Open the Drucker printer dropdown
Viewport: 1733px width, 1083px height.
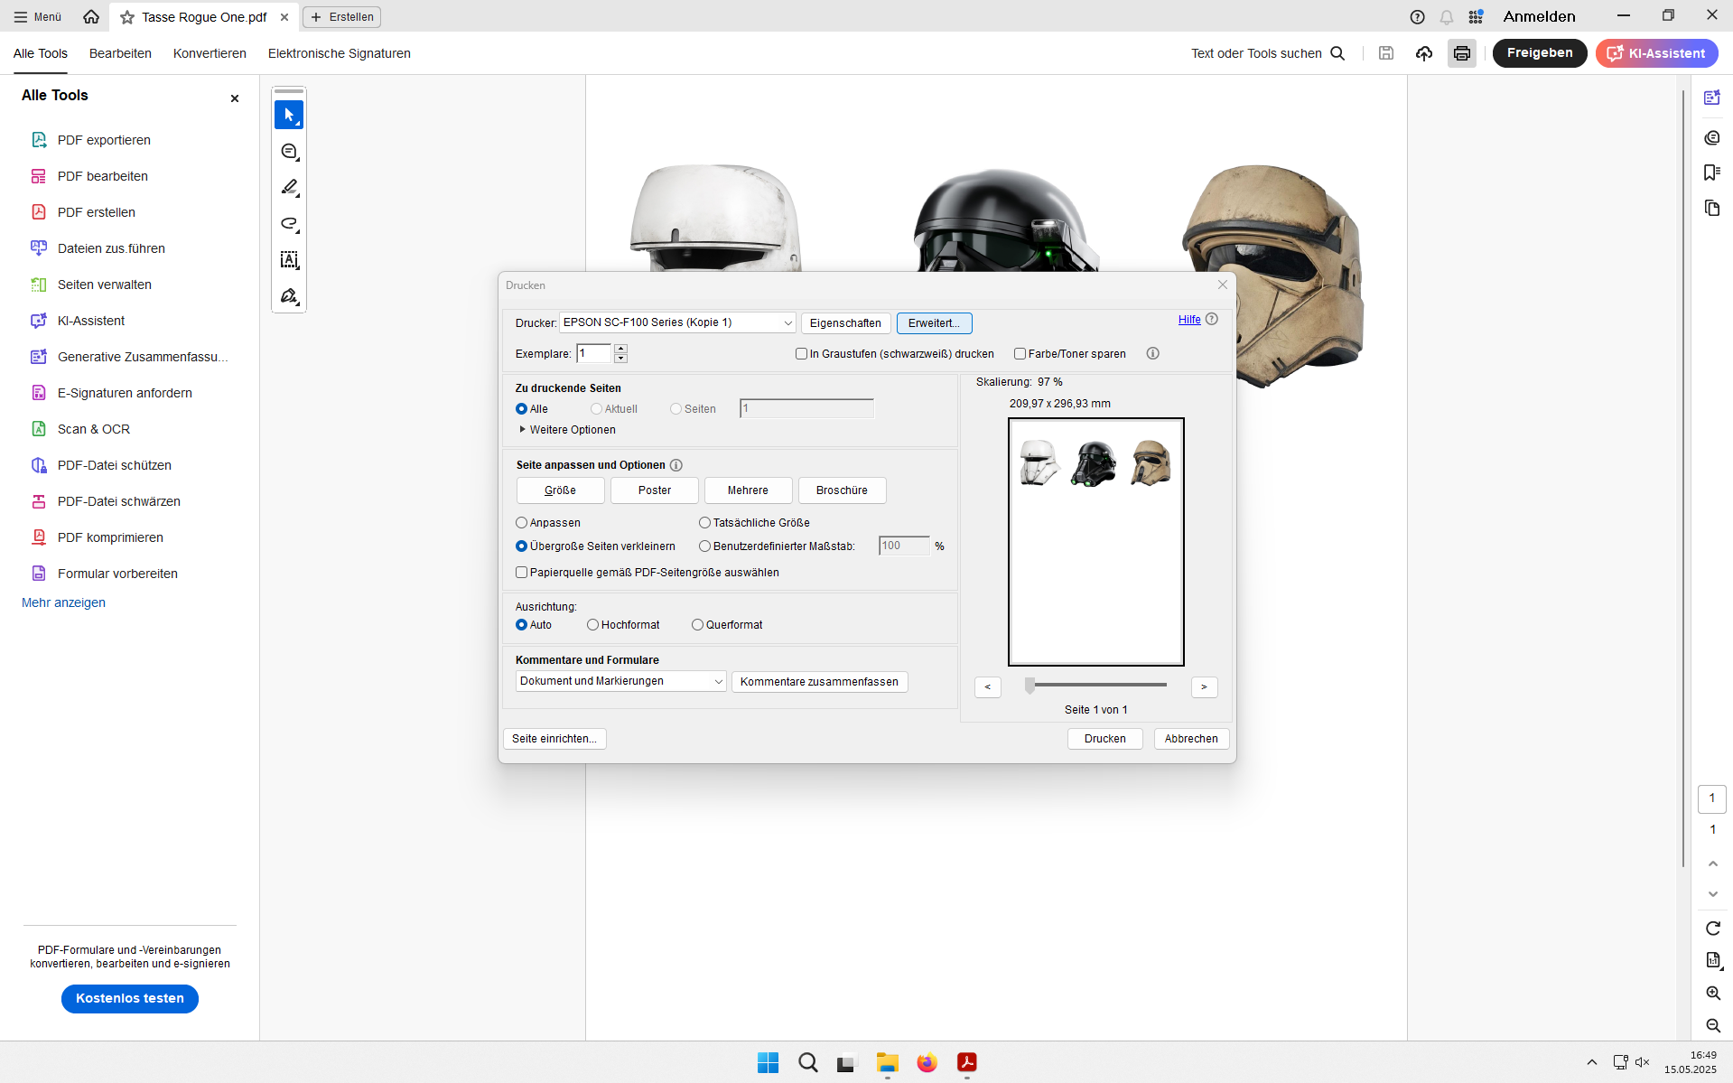[677, 322]
